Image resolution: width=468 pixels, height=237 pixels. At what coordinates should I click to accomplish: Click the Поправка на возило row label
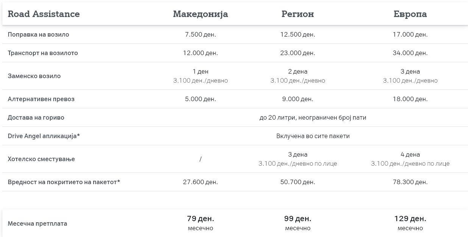pos(38,34)
